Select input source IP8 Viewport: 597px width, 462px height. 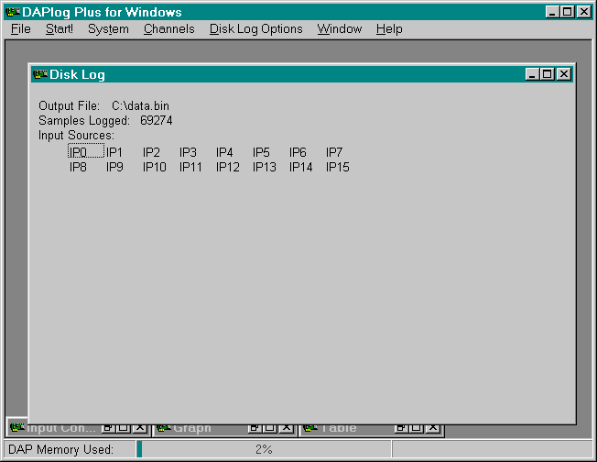point(78,167)
